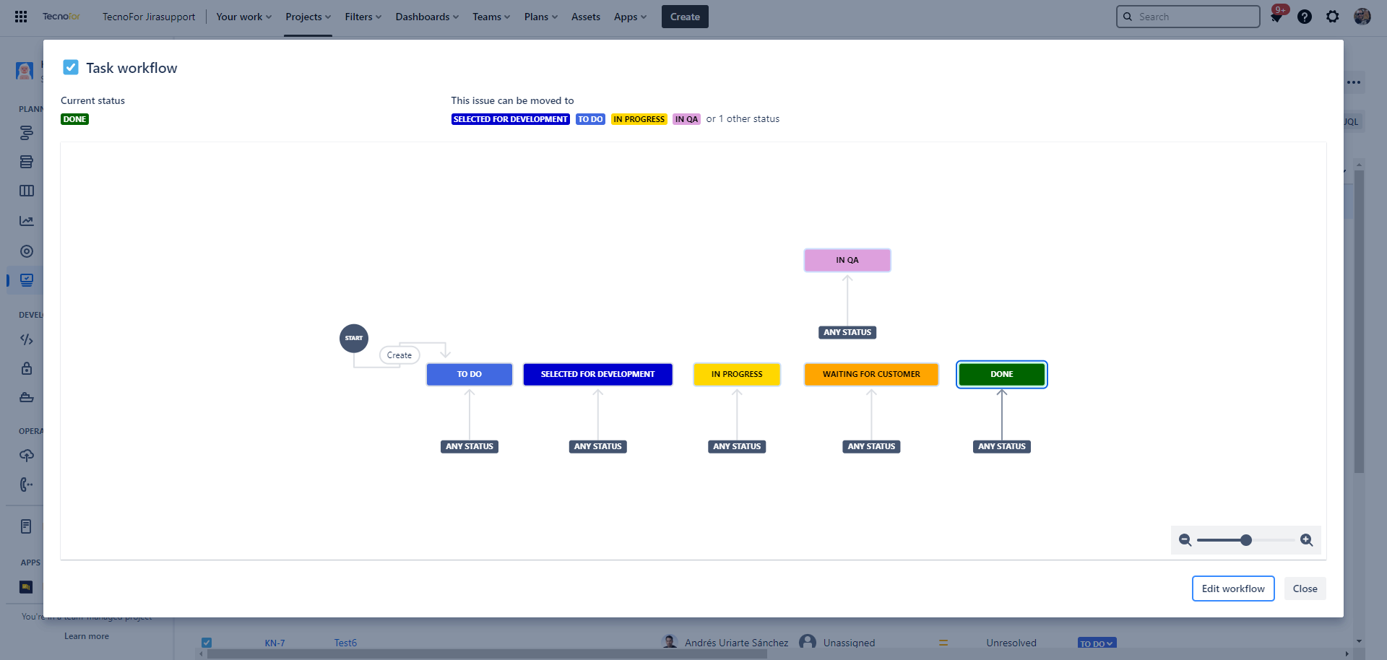Click the zoom out magnifier icon
Viewport: 1387px width, 660px height.
(1185, 540)
